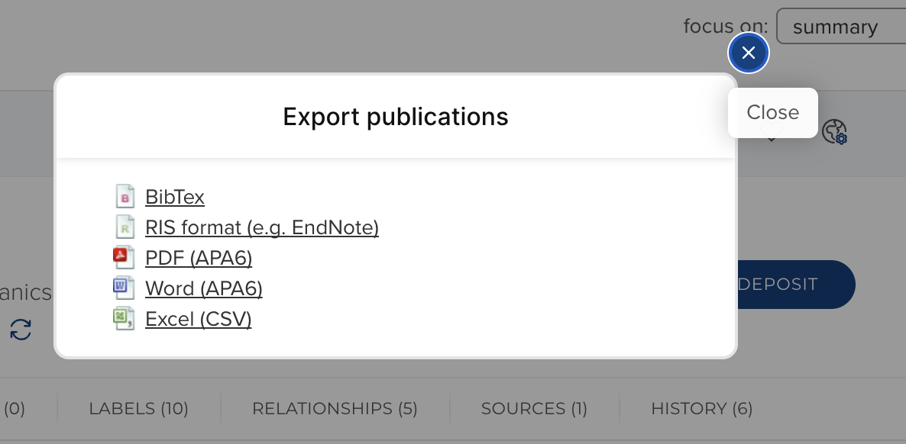Download the PDF (APA6) export

tap(199, 258)
